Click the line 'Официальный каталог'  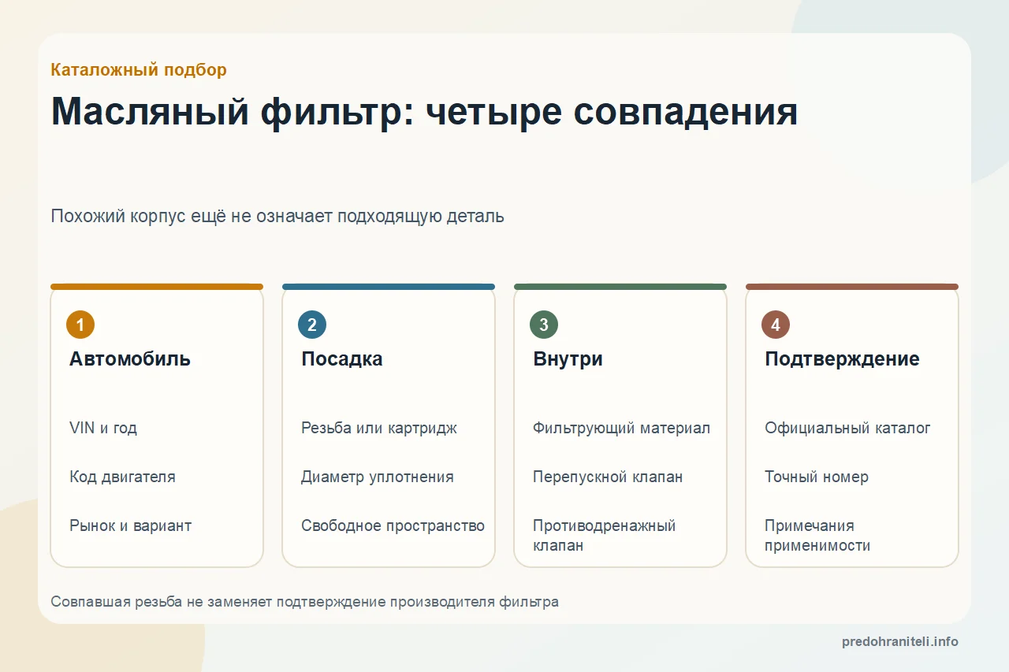click(x=847, y=429)
